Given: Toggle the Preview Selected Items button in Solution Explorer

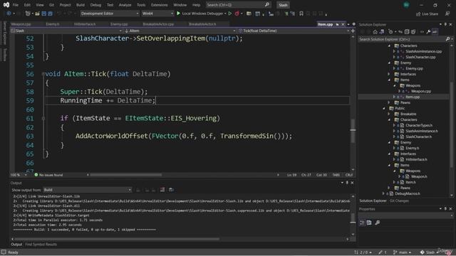Looking at the screenshot, I should pos(435,32).
